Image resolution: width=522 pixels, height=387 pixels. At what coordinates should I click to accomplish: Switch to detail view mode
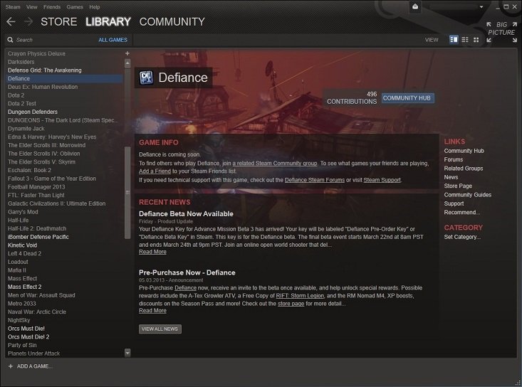[454, 40]
